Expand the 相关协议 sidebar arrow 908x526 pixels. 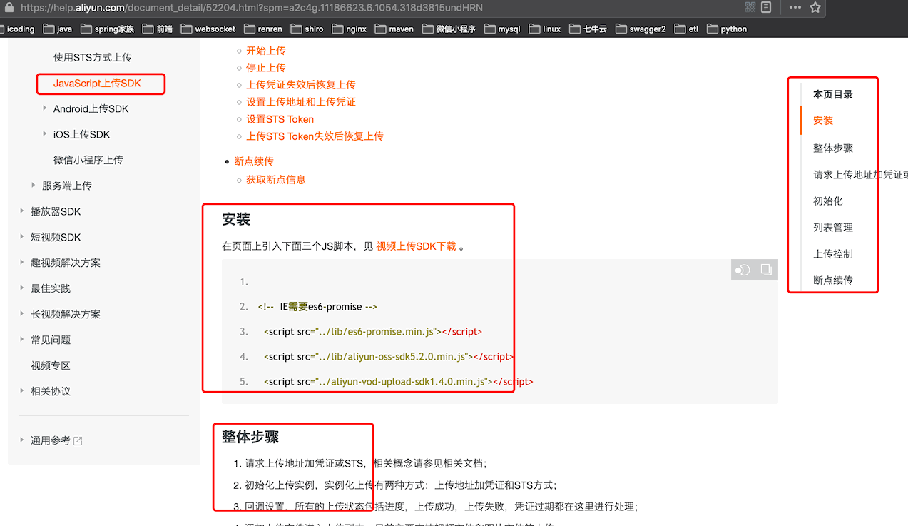tap(22, 391)
